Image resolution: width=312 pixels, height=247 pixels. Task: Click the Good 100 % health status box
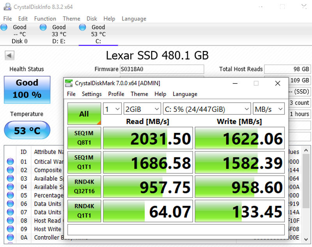tap(27, 89)
